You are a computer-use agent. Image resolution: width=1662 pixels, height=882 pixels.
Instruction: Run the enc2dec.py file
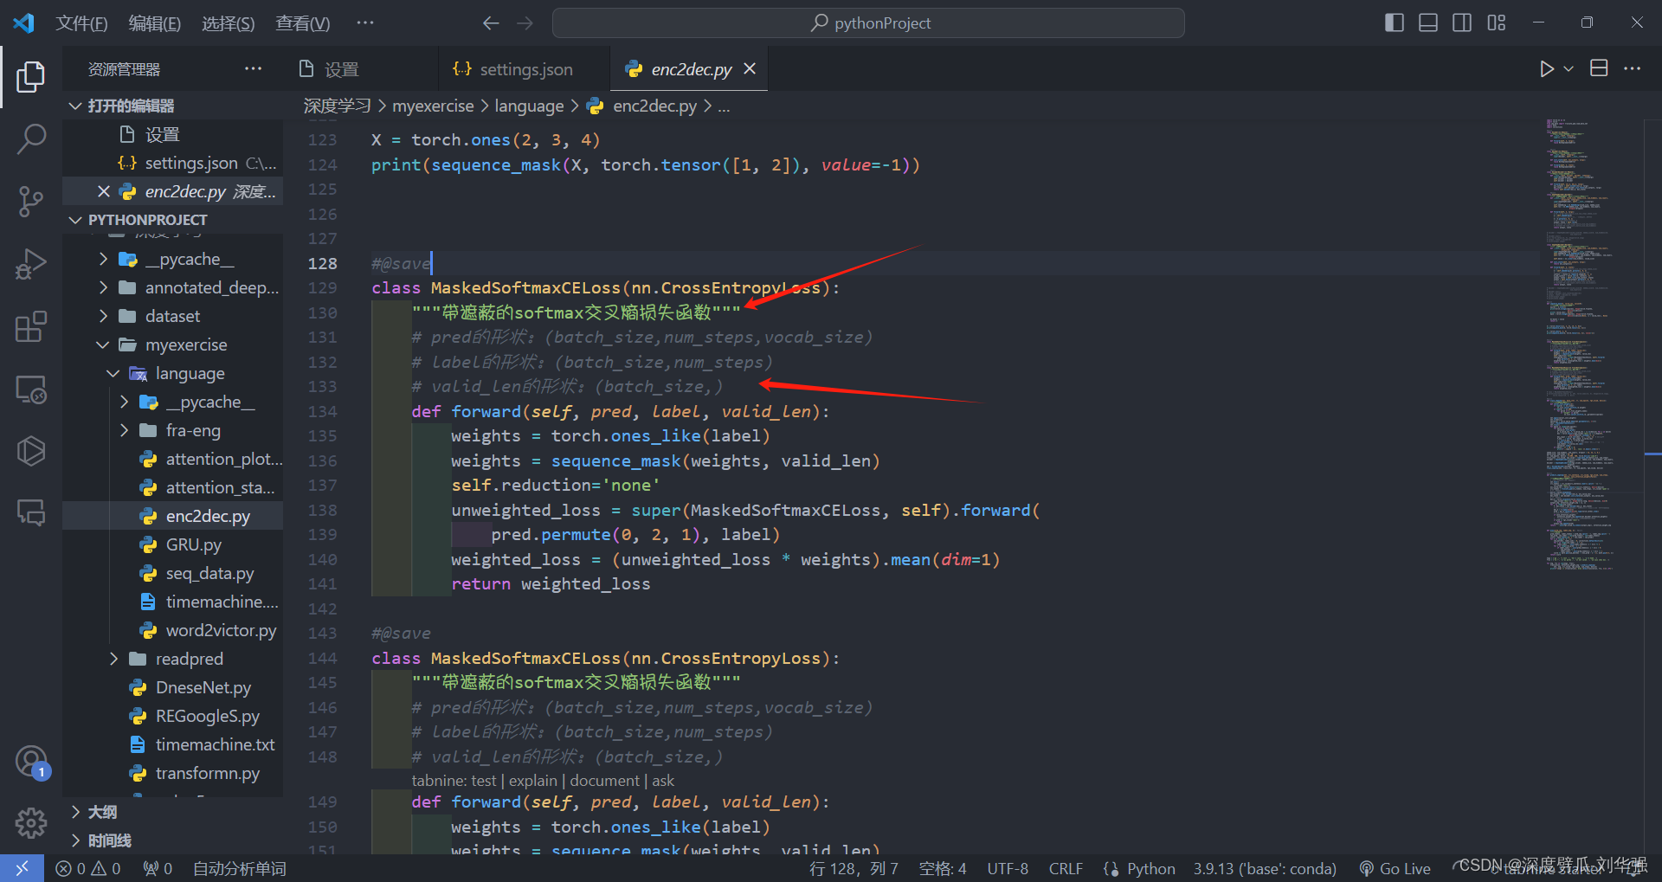[1547, 68]
